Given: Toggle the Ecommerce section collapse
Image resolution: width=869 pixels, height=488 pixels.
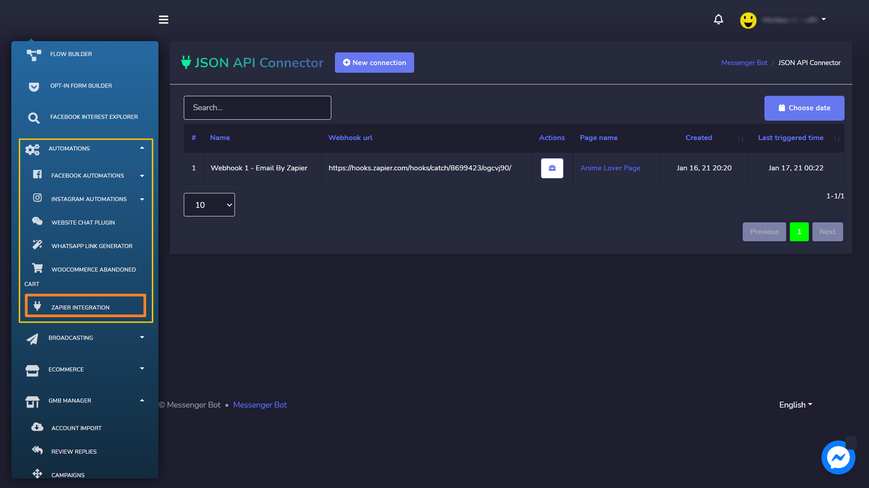Looking at the screenshot, I should [x=142, y=370].
